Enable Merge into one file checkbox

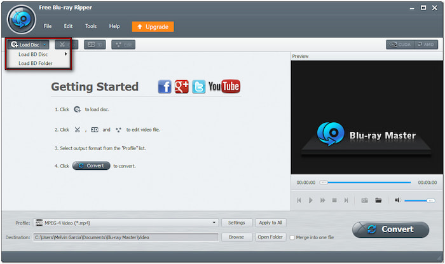292,237
